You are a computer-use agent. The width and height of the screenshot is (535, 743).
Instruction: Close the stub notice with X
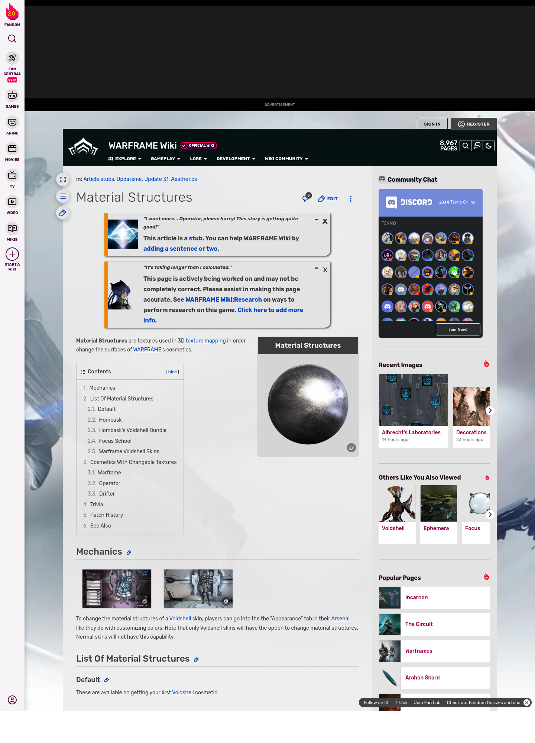325,221
